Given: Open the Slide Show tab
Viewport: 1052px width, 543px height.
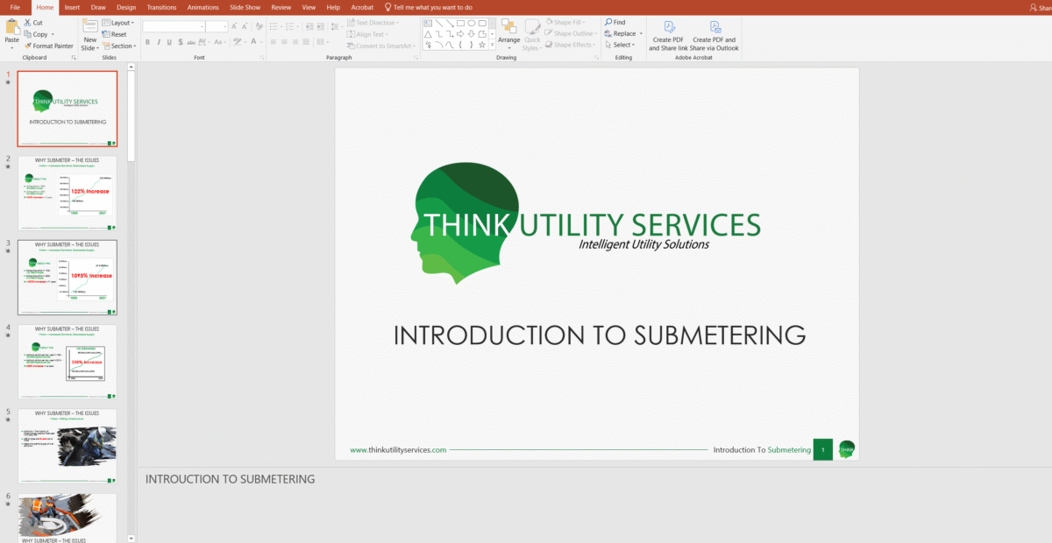Looking at the screenshot, I should tap(245, 7).
